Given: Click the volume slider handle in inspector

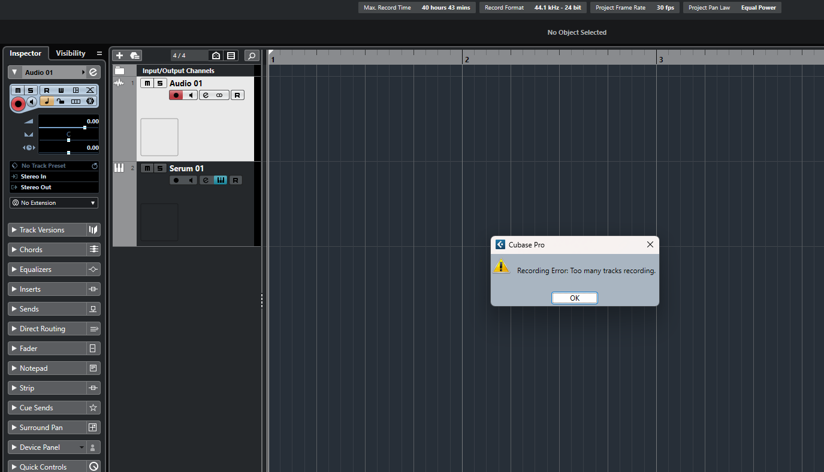Looking at the screenshot, I should 85,128.
